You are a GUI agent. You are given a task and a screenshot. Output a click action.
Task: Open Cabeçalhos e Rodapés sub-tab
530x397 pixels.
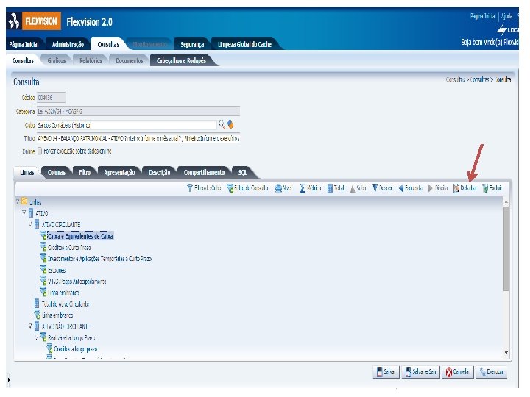[181, 60]
